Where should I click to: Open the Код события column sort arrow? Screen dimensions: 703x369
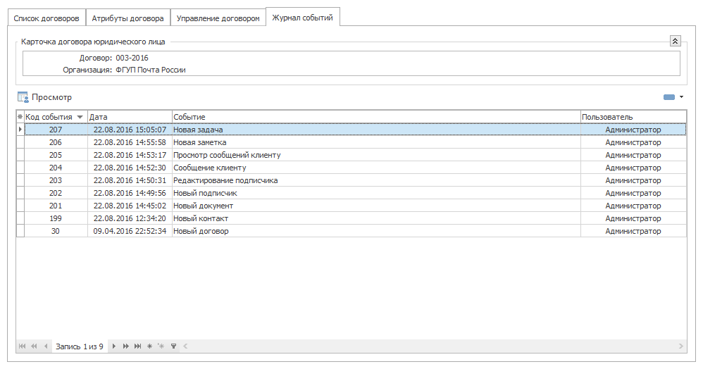(x=80, y=117)
